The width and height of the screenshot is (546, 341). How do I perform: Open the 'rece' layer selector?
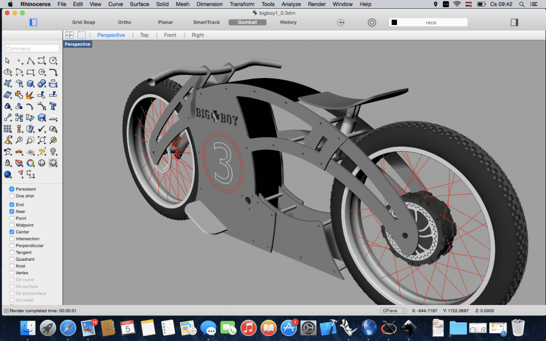point(428,22)
